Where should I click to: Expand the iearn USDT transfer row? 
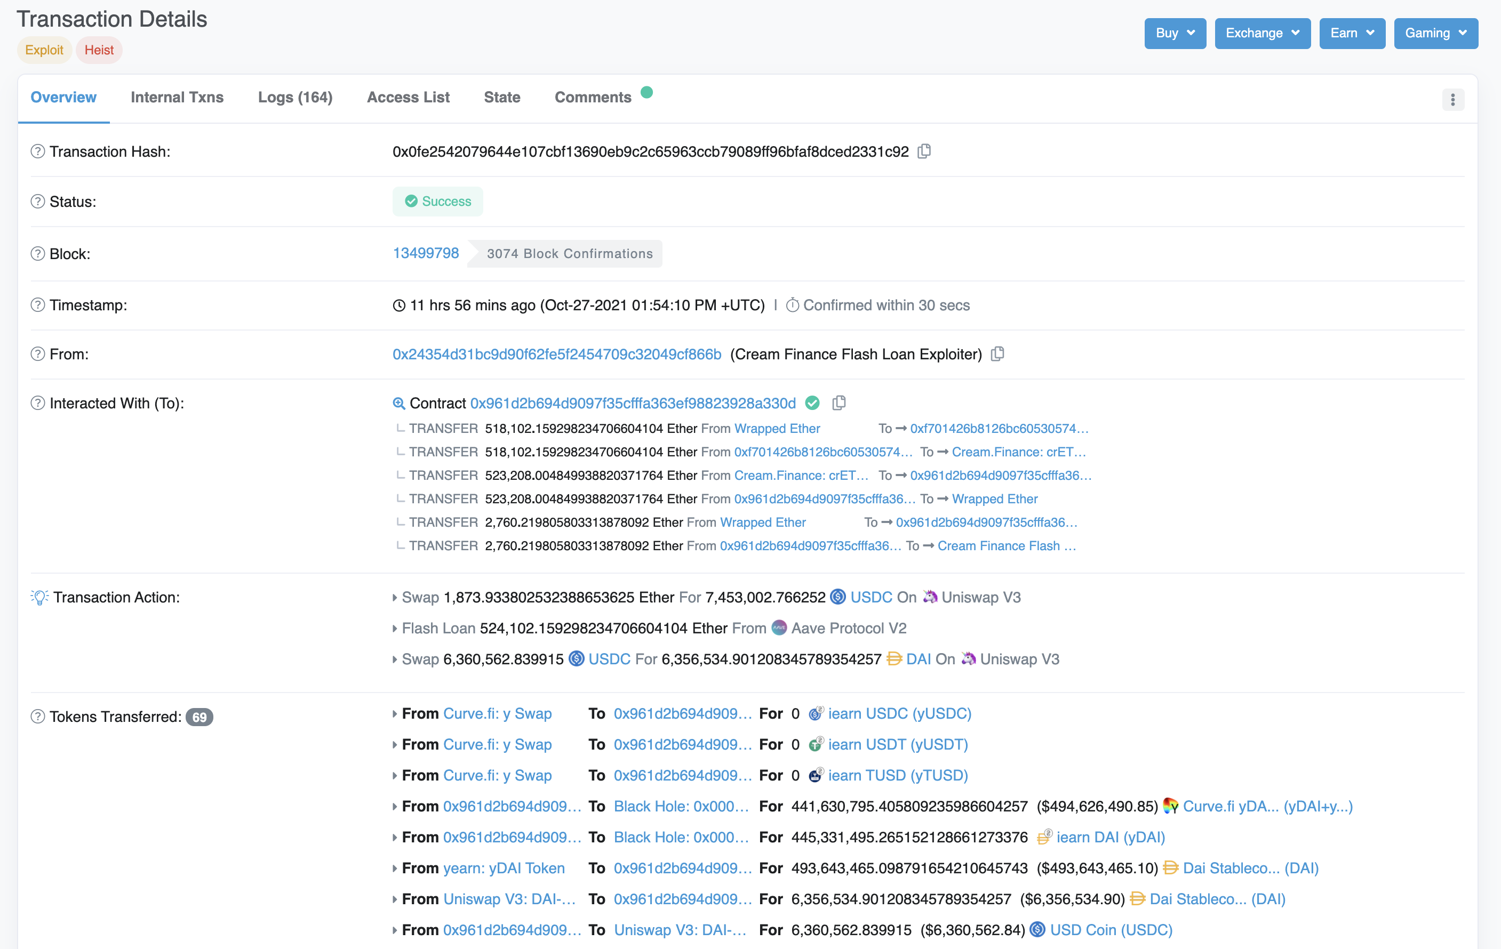(x=395, y=745)
